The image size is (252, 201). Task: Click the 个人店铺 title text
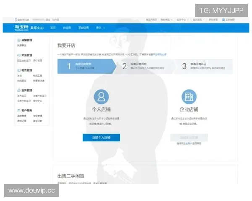(101, 109)
